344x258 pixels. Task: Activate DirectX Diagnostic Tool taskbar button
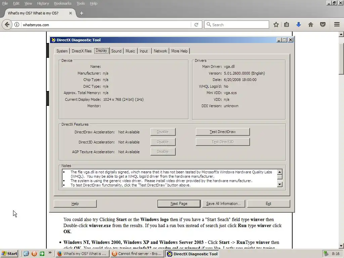192,254
